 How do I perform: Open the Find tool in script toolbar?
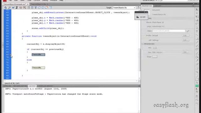9,8
